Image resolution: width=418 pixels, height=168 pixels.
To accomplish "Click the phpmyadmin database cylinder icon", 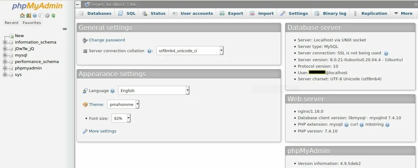I will [11, 68].
